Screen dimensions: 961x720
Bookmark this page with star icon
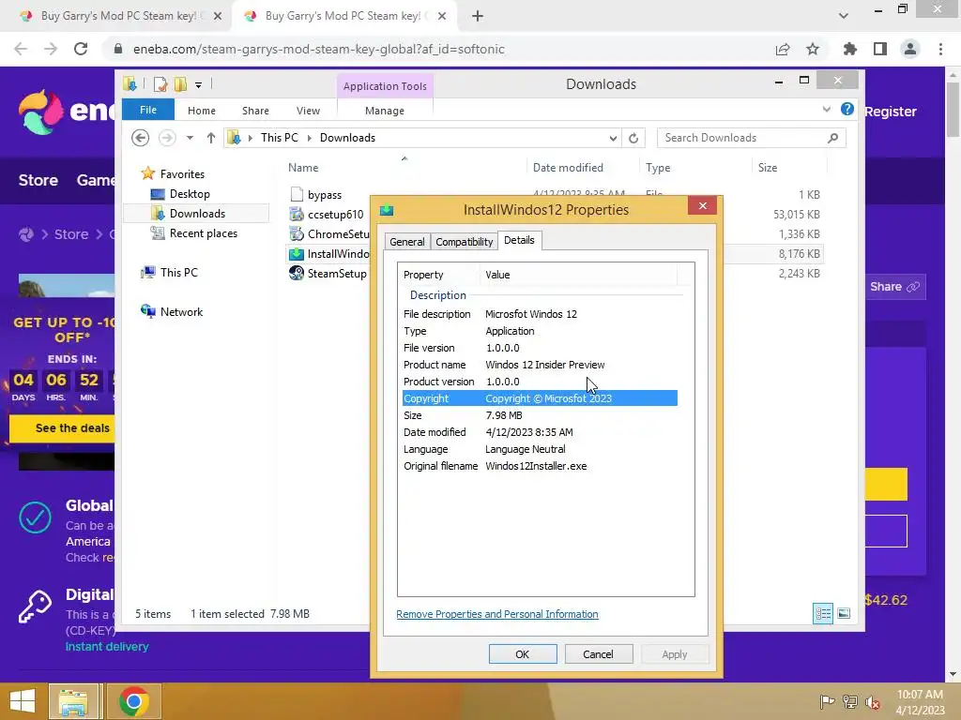813,49
